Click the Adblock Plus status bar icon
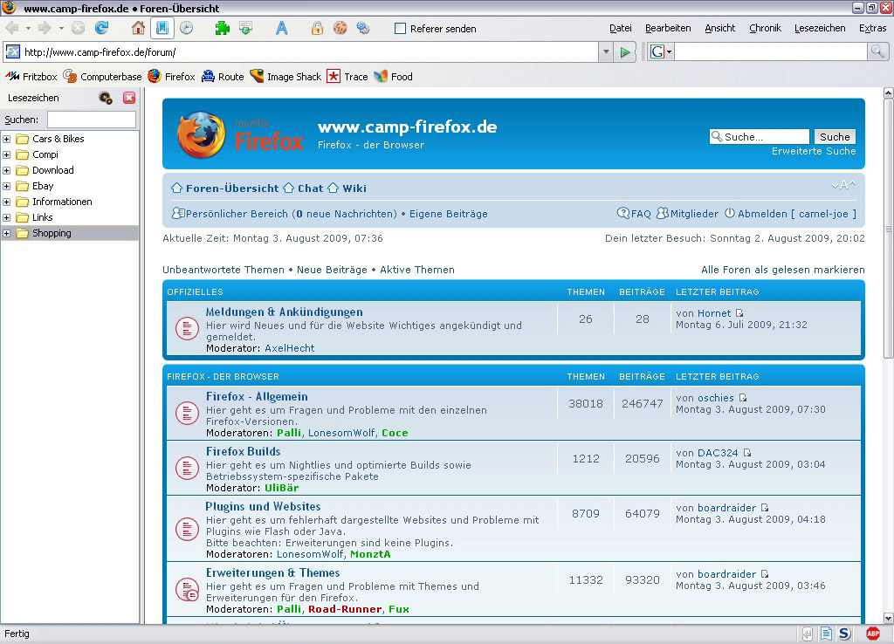The image size is (894, 644). point(872,634)
